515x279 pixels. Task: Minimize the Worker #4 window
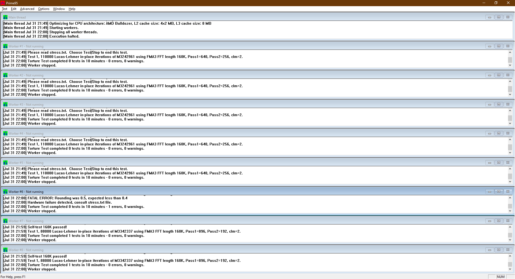tap(490, 133)
